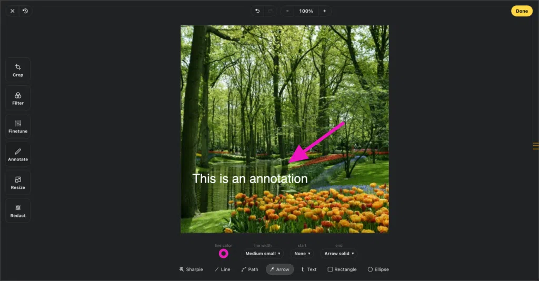Select the Text tool
Image resolution: width=539 pixels, height=281 pixels.
pyautogui.click(x=308, y=269)
